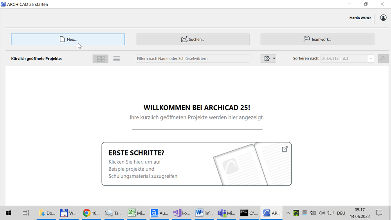The image size is (391, 220).
Task: Click the DEU language indicator
Action: click(341, 213)
